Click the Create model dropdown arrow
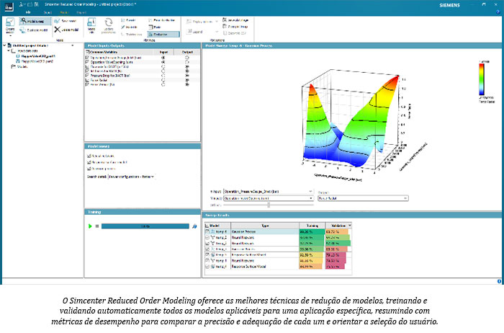This screenshot has width=504, height=333. pos(10,35)
